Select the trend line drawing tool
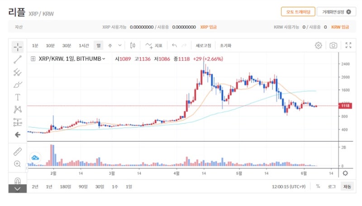Image resolution: width=362 pixels, height=206 pixels. pyautogui.click(x=18, y=60)
